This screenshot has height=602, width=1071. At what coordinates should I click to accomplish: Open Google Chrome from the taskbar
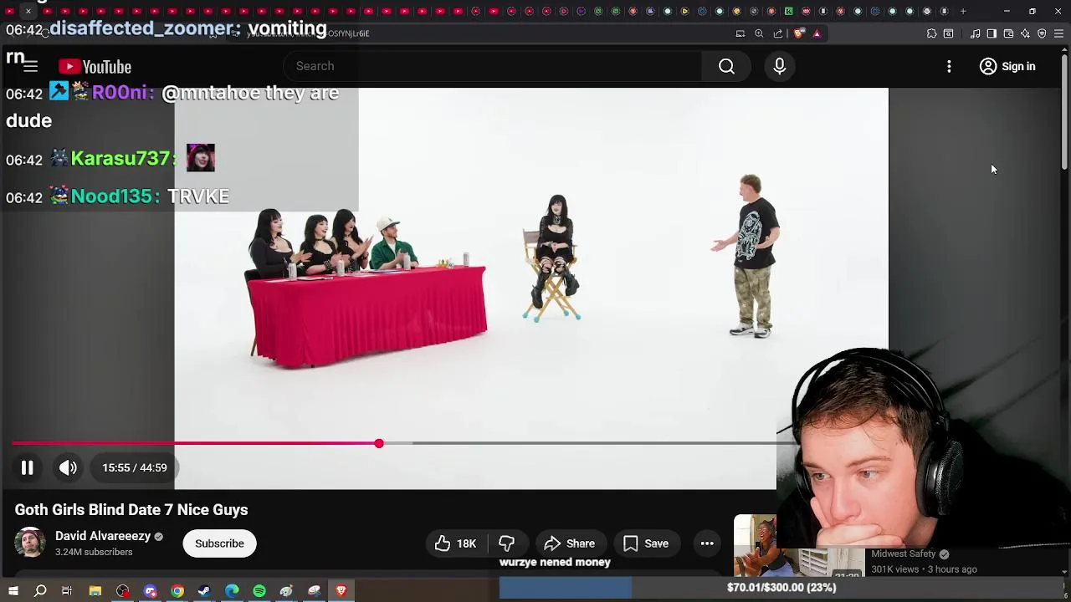pos(177,591)
